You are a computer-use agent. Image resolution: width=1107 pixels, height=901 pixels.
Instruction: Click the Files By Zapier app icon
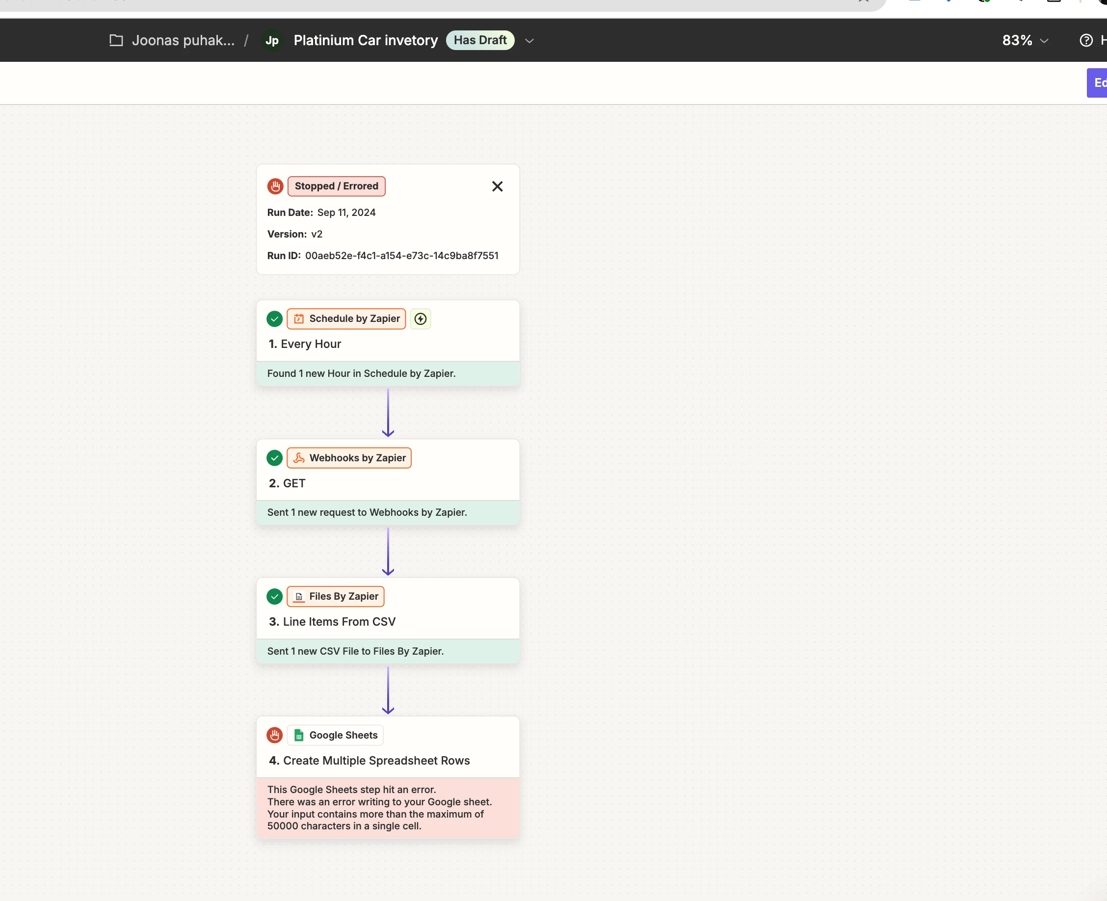pyautogui.click(x=299, y=596)
